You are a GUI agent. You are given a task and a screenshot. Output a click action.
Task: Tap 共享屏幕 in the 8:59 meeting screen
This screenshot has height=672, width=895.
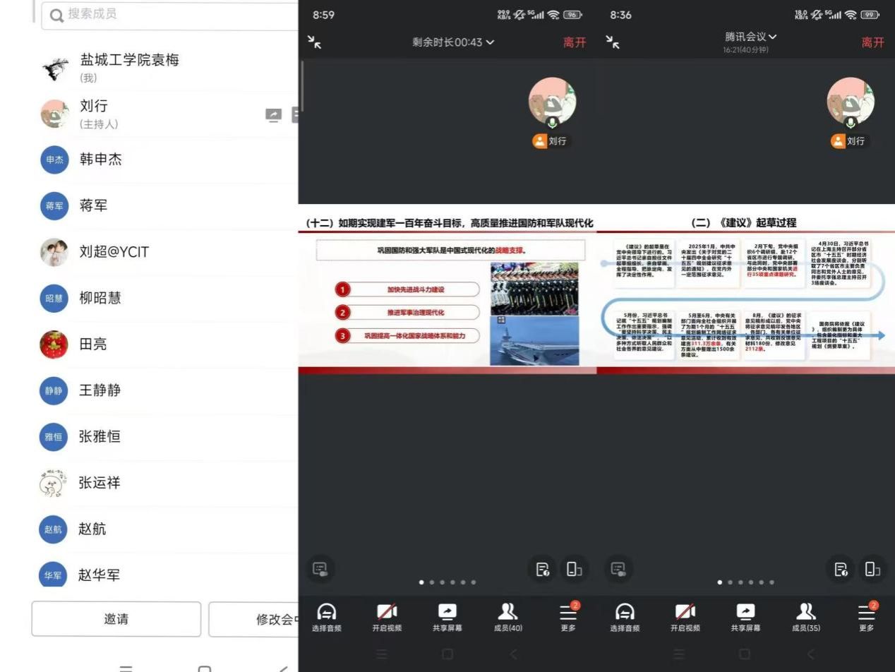point(448,617)
